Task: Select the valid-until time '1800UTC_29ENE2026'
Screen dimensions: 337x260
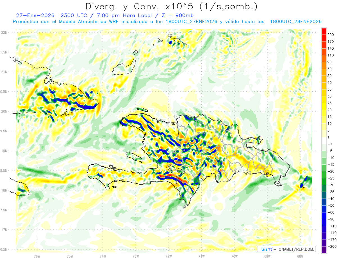Action: 296,22
